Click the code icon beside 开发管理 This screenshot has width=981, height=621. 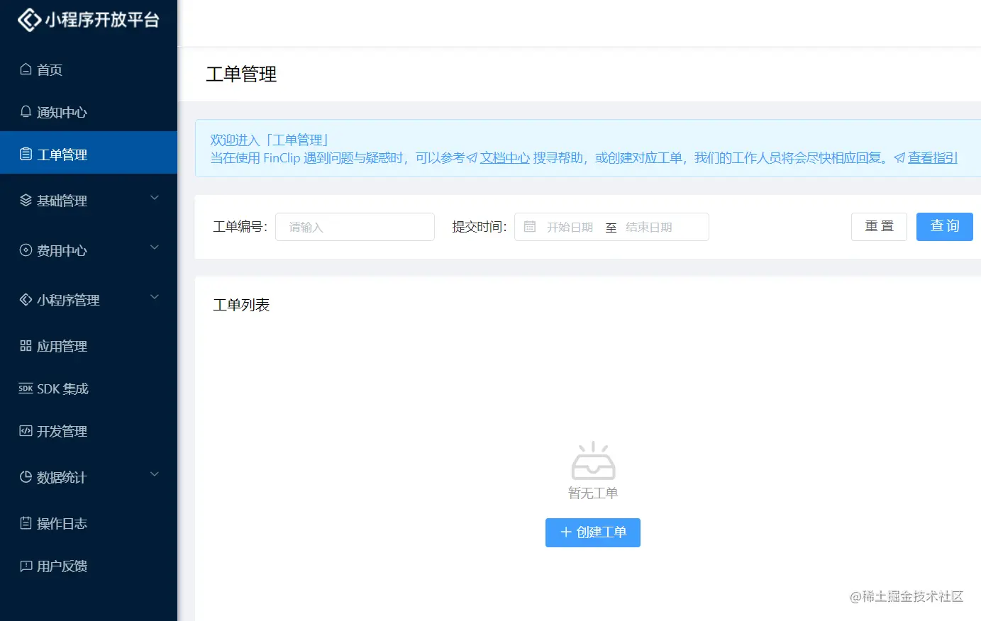click(x=26, y=431)
